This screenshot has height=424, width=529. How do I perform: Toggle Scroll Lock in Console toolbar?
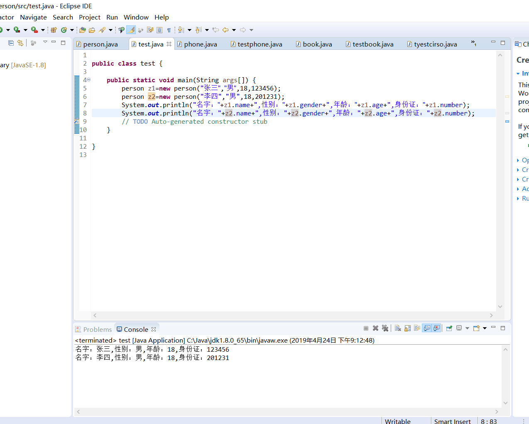(x=407, y=328)
